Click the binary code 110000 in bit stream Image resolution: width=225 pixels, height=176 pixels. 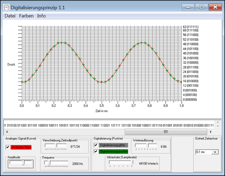coord(84,125)
